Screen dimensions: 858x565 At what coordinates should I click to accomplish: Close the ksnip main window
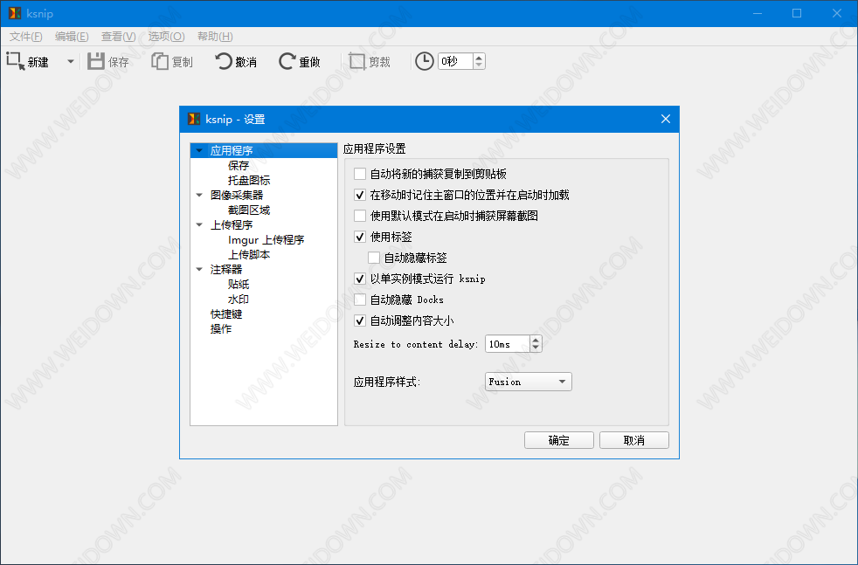pos(837,13)
